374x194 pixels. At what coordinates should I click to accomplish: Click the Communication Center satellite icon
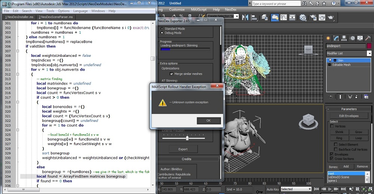pyautogui.click(x=318, y=3)
